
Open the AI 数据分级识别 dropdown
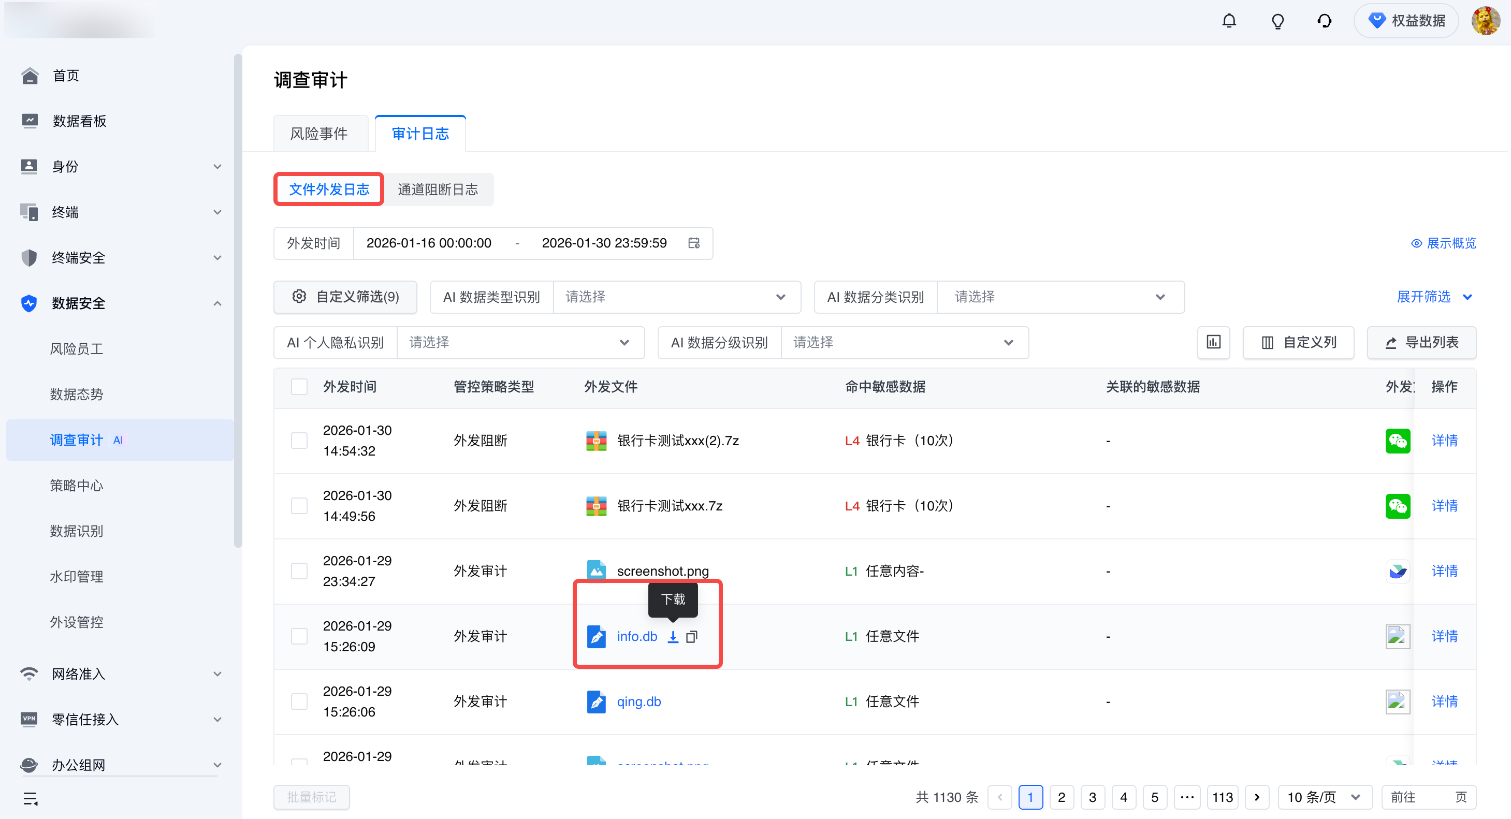pyautogui.click(x=904, y=342)
